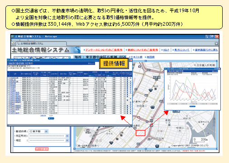Click the small overview map thumbnail at the top left
The width and height of the screenshot is (229, 163).
(x=42, y=57)
